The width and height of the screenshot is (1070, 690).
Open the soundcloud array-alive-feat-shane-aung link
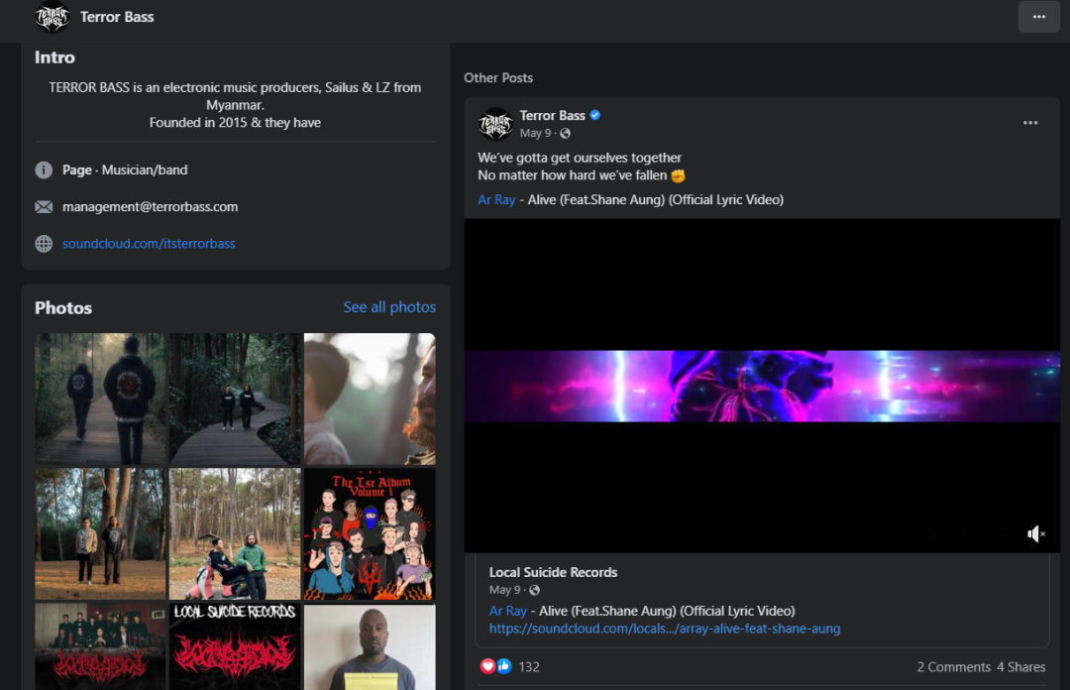coord(665,629)
